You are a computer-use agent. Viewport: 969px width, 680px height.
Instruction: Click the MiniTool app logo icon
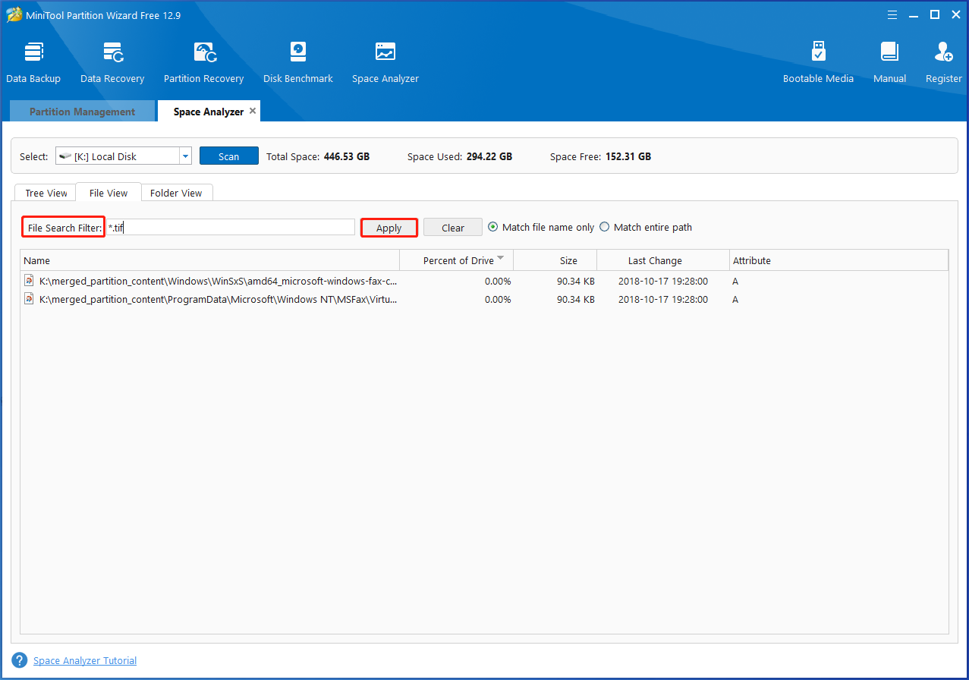pos(14,14)
